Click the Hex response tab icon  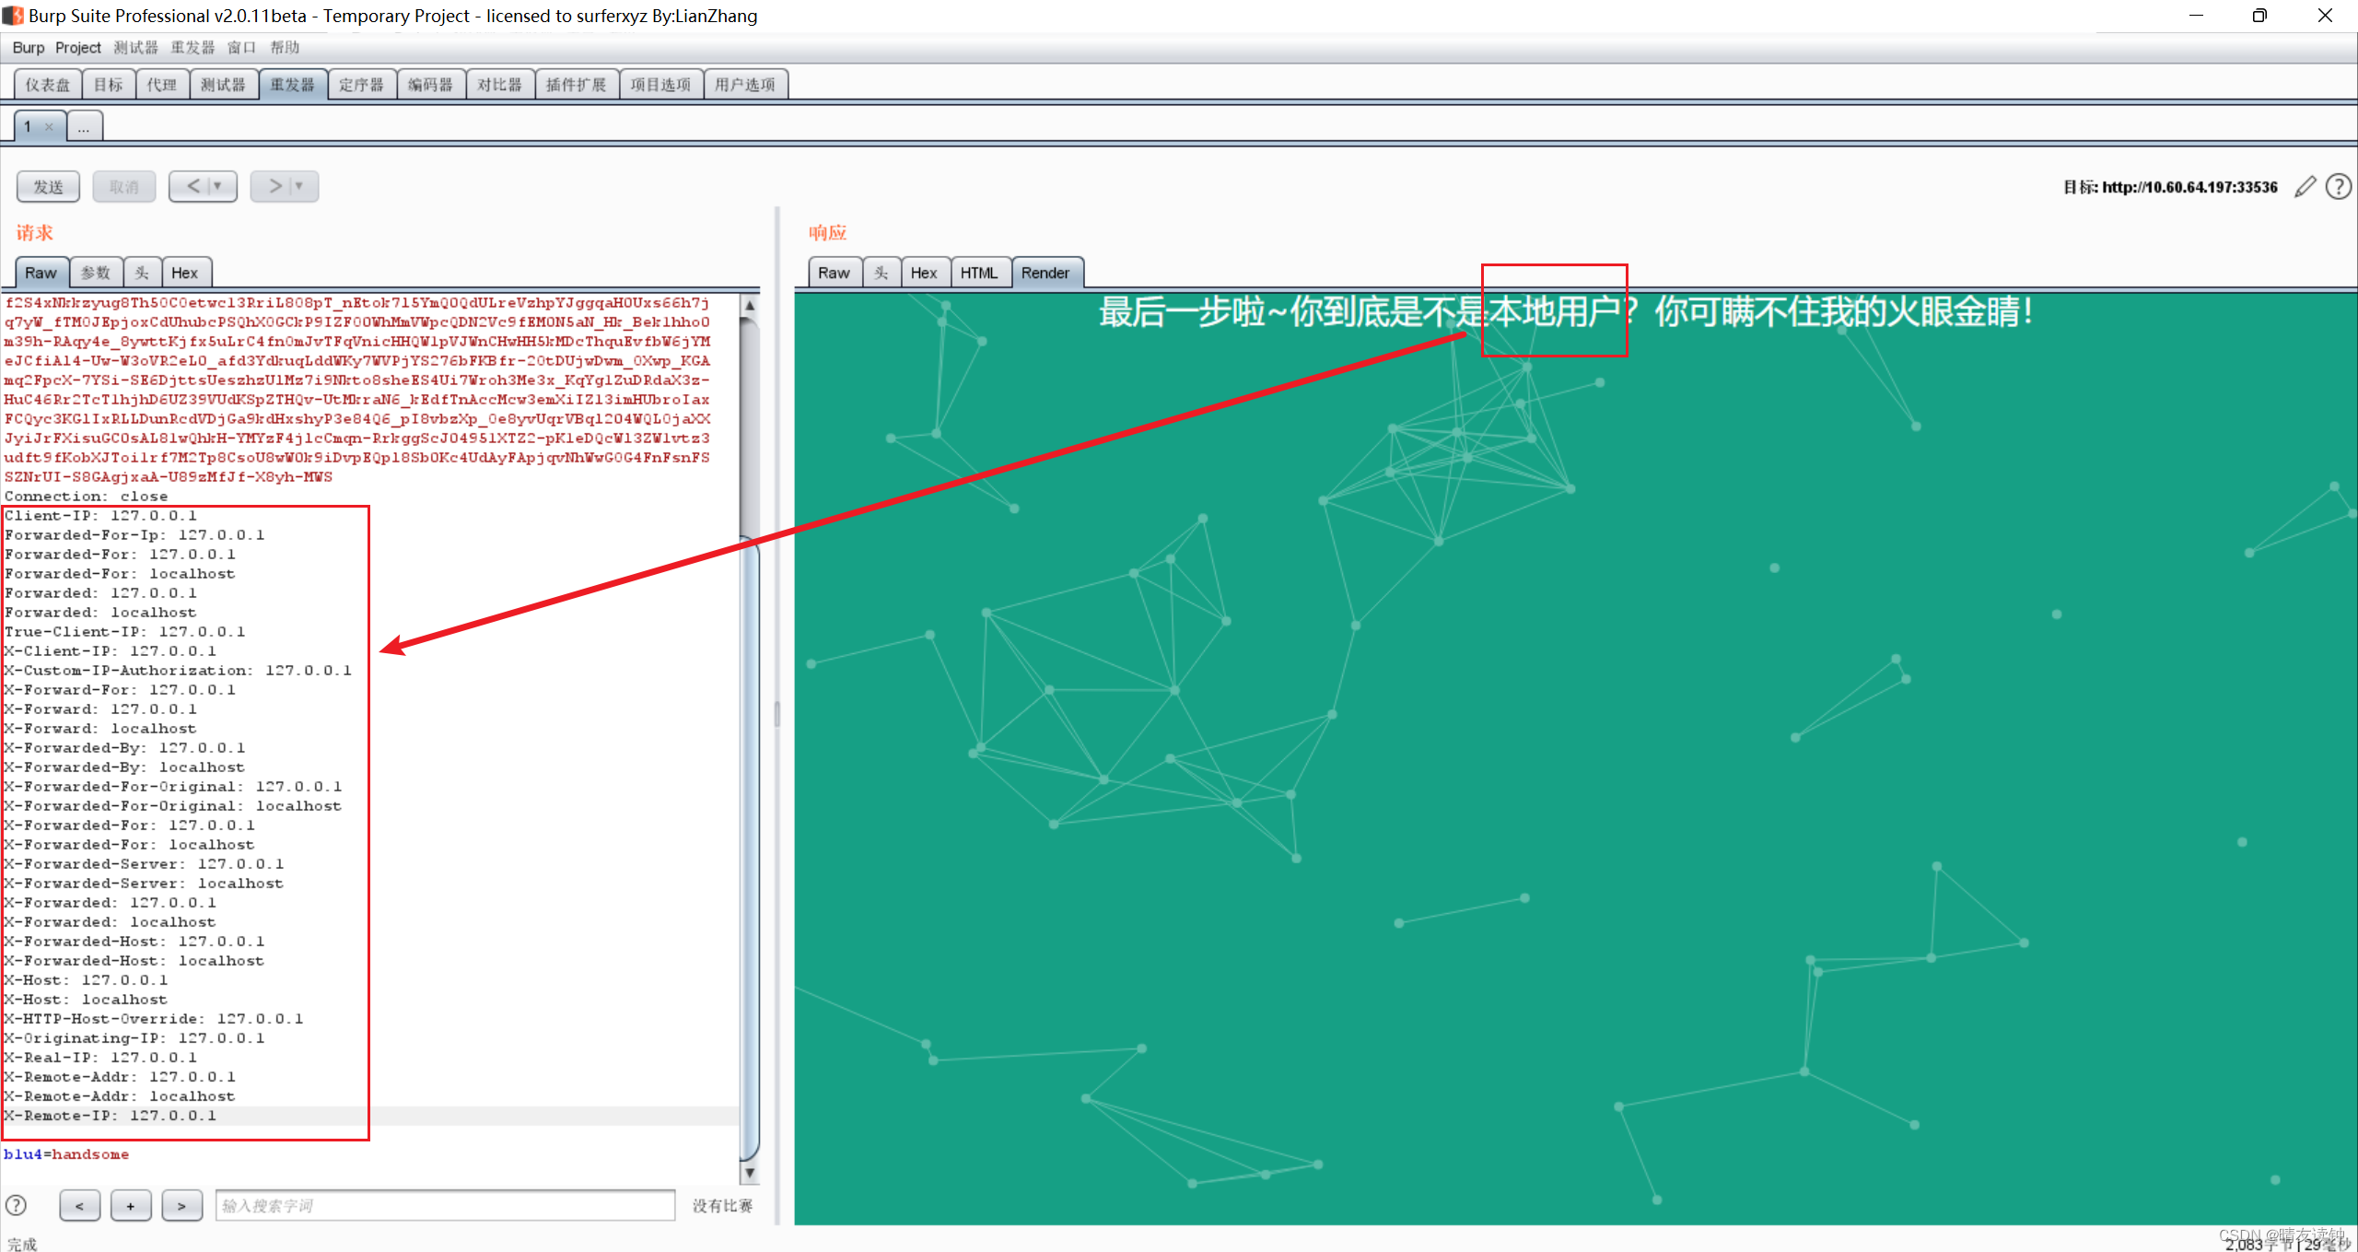920,273
